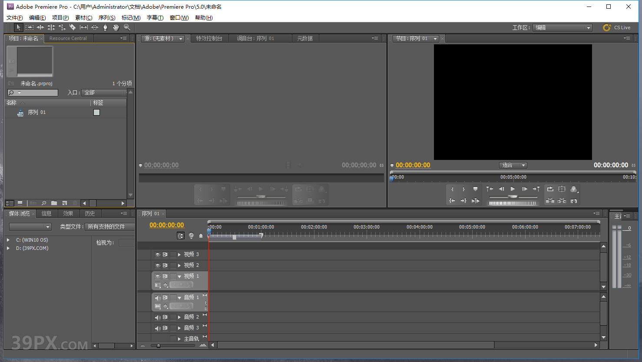642x362 pixels.
Task: Choose the Ripple Edit tool
Action: pyautogui.click(x=40, y=27)
